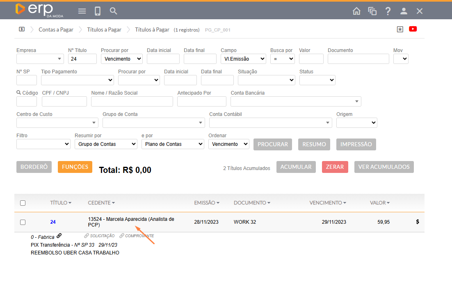The image size is (452, 286).
Task: Click the orange FUNÇÕES button
Action: (75, 167)
